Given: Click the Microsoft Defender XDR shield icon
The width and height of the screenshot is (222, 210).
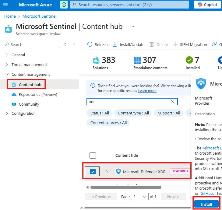Looking at the screenshot, I should [x=118, y=171].
